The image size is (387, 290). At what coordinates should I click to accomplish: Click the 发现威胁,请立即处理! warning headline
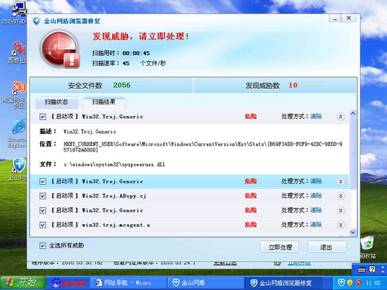point(140,36)
